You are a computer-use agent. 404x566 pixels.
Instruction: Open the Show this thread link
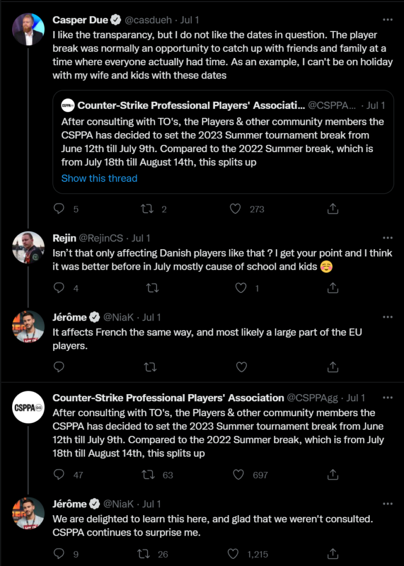[99, 178]
